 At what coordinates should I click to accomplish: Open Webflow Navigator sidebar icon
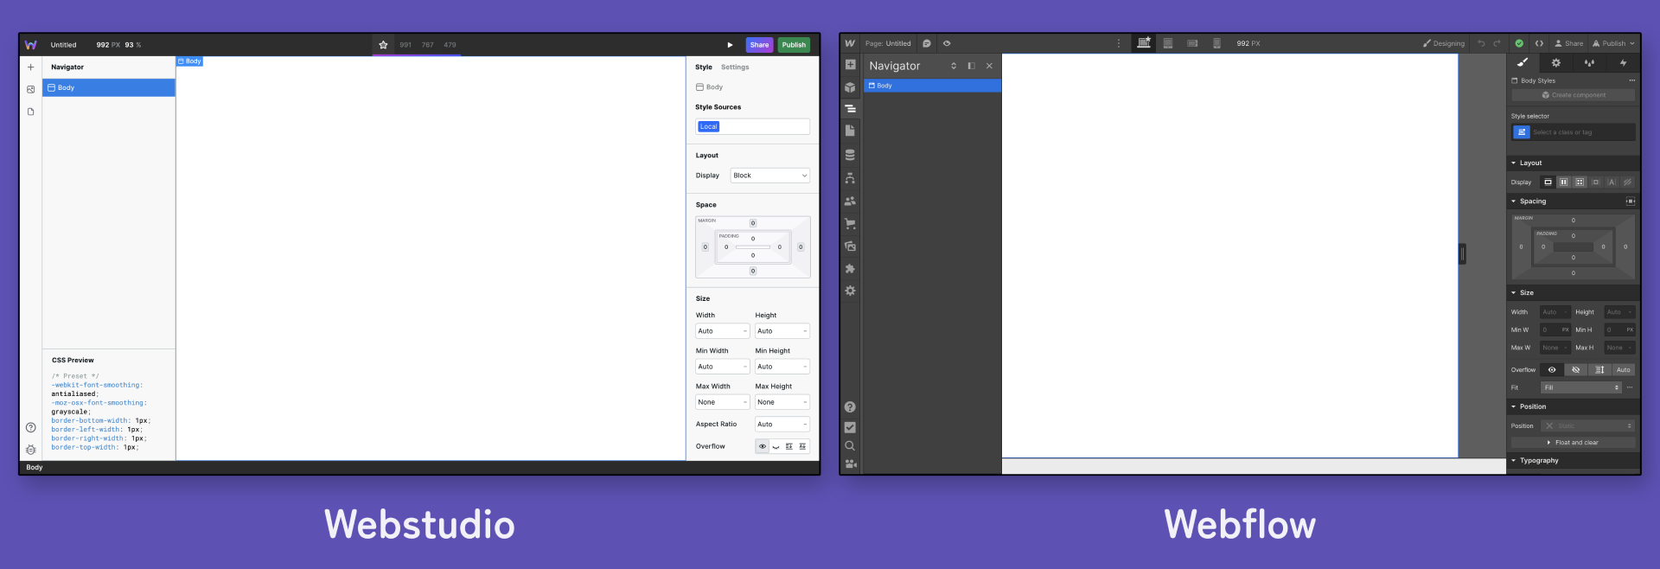[x=850, y=109]
